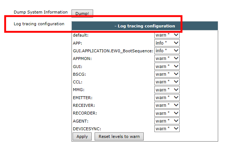Select the 'GUI.APPLICATION.EW0_BootSequence:' label

pyautogui.click(x=113, y=51)
